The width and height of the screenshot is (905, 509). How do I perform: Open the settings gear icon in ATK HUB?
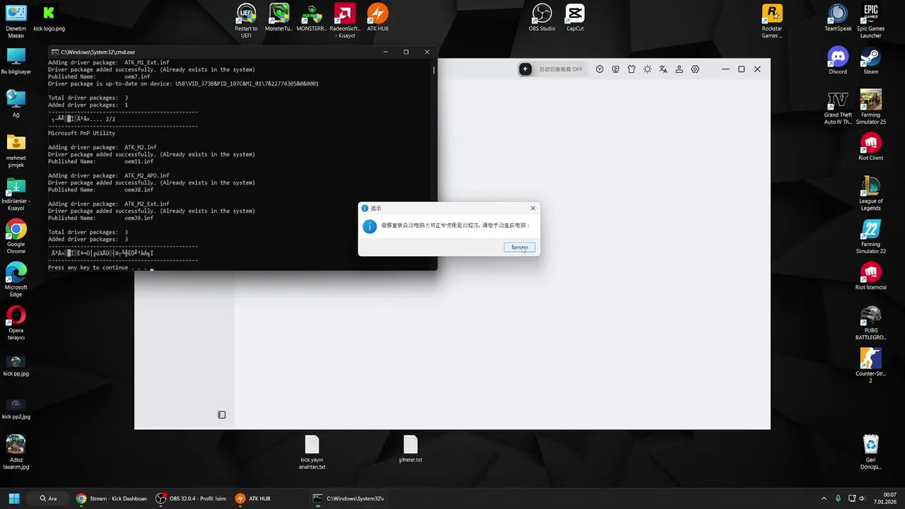(x=695, y=69)
